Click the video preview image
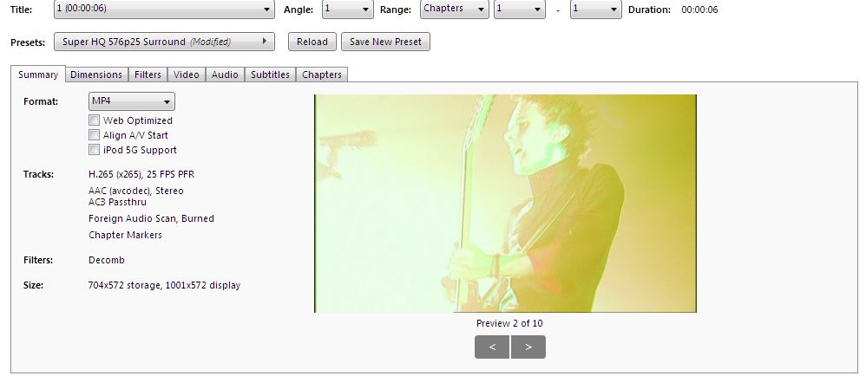Image resolution: width=866 pixels, height=376 pixels. [x=505, y=204]
